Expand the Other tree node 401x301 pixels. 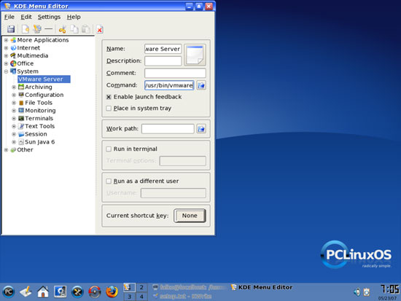(x=6, y=150)
